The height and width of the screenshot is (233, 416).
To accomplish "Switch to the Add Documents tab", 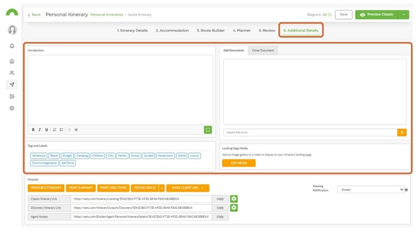I will click(233, 50).
